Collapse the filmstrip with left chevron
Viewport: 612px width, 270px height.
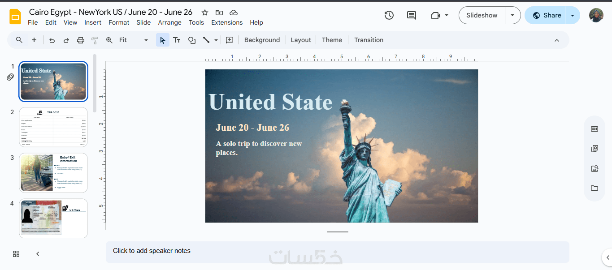pos(38,254)
